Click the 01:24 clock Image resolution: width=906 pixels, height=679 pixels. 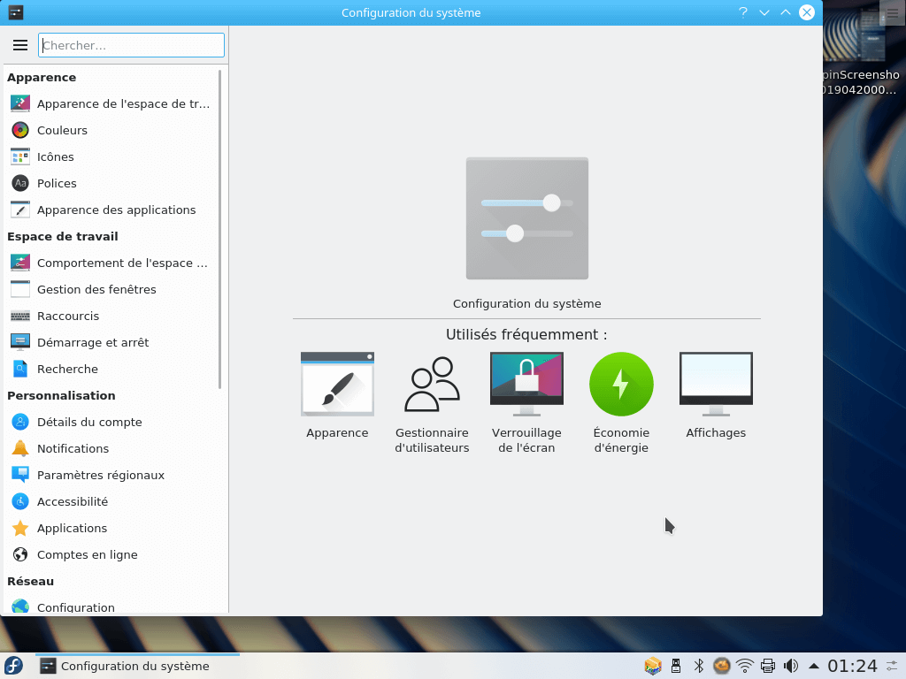point(852,666)
